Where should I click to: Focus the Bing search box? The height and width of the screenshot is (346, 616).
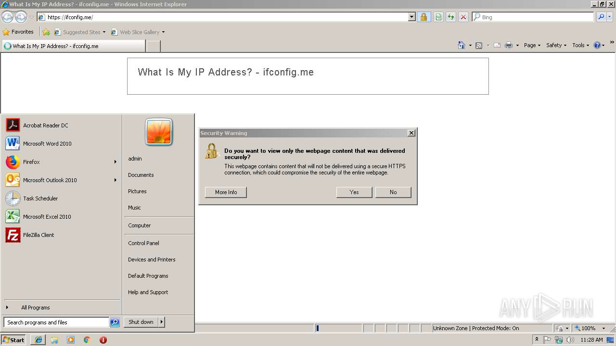(x=533, y=17)
